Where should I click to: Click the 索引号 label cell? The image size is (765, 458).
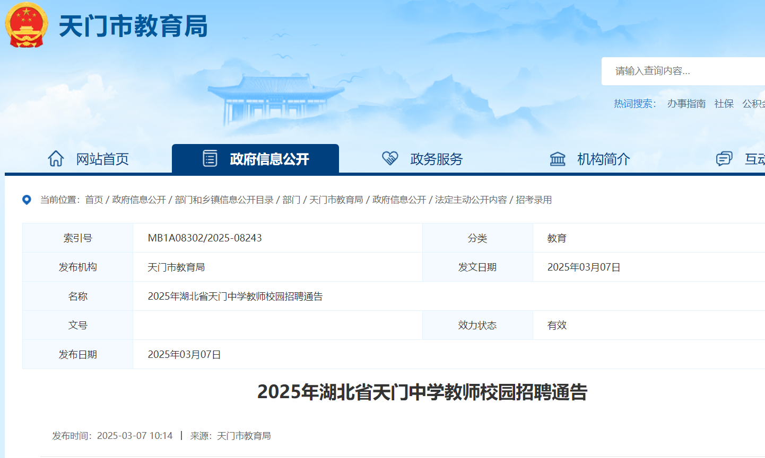(78, 238)
